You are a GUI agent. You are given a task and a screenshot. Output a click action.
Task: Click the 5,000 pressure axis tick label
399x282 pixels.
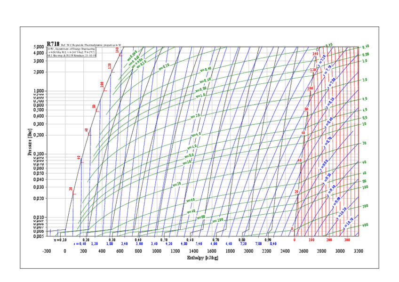(39, 47)
